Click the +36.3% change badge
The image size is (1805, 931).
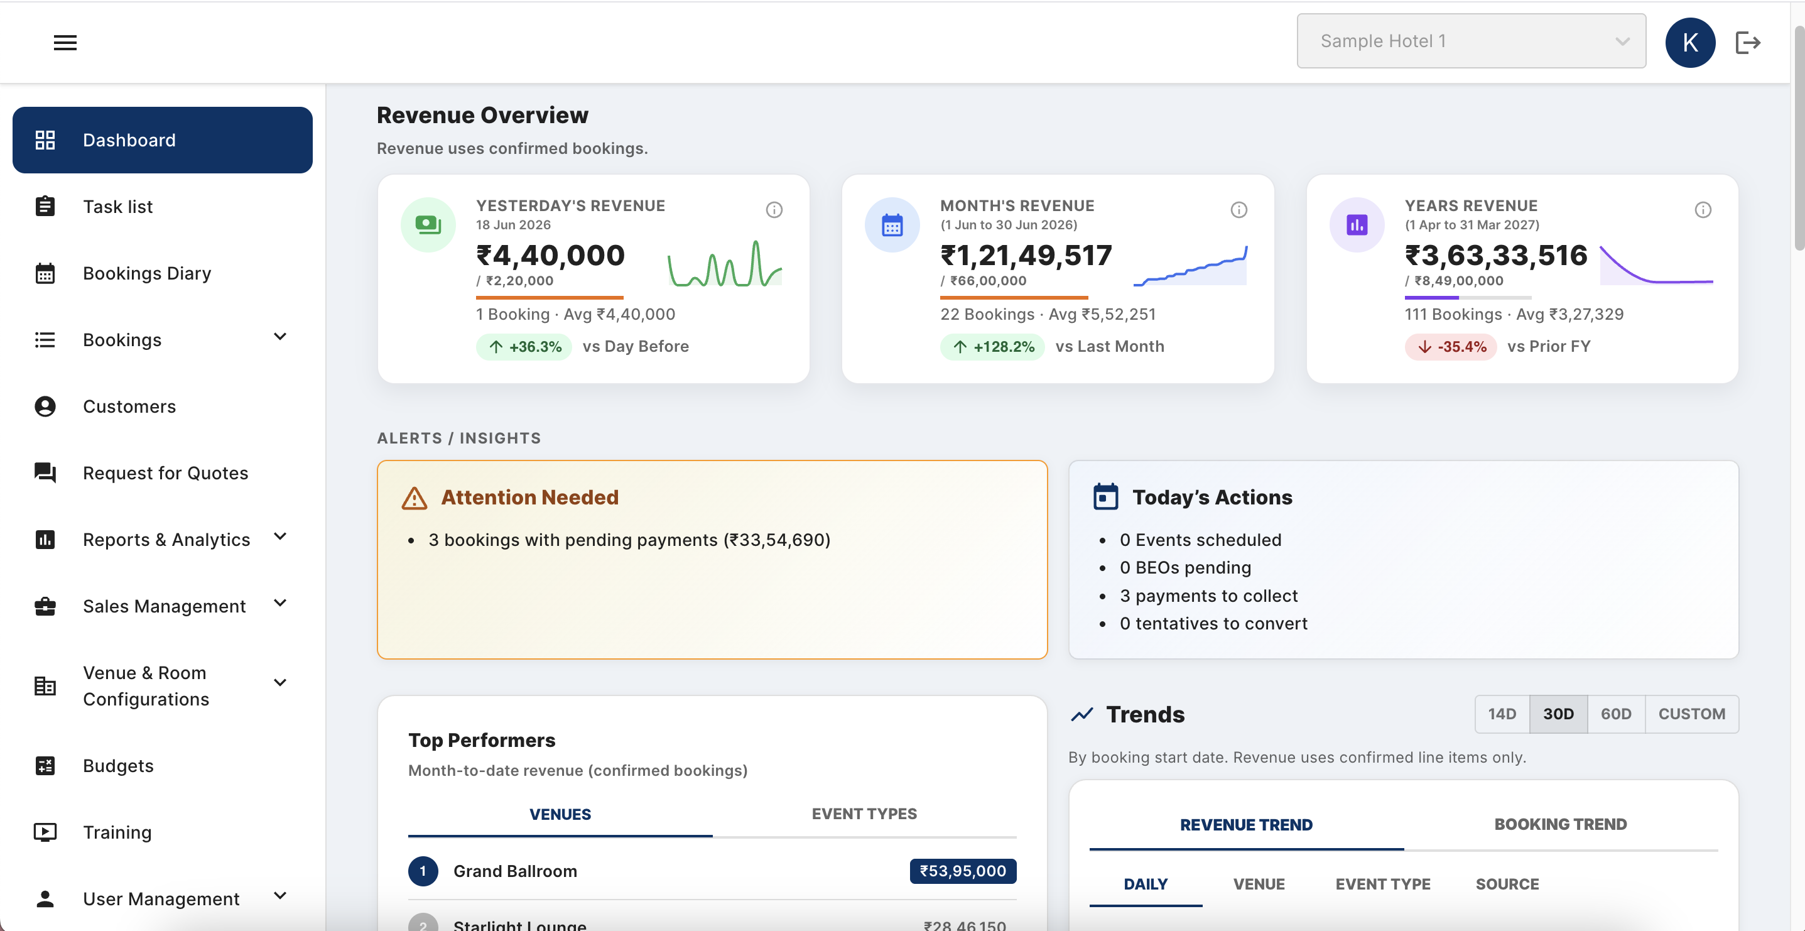coord(524,346)
